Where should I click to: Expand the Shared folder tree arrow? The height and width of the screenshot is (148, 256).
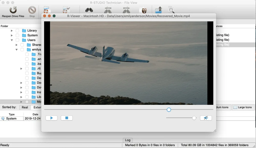[16, 45]
